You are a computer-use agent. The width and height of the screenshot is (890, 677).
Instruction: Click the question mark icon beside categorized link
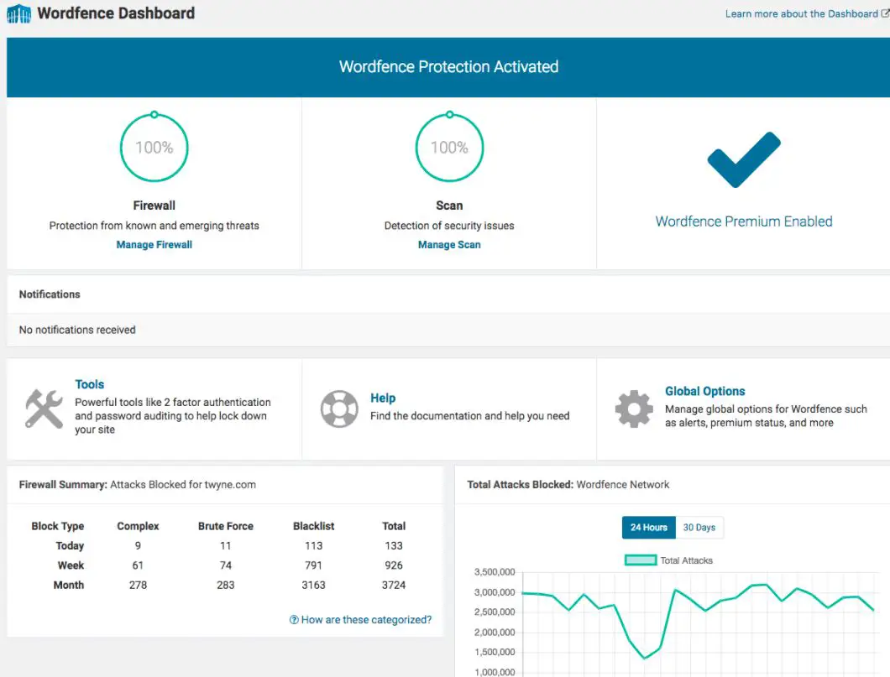[294, 620]
